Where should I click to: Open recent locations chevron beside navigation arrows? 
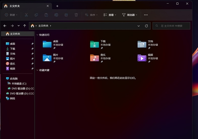tap(19, 26)
